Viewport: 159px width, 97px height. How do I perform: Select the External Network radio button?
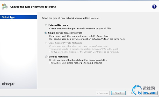point(46,25)
